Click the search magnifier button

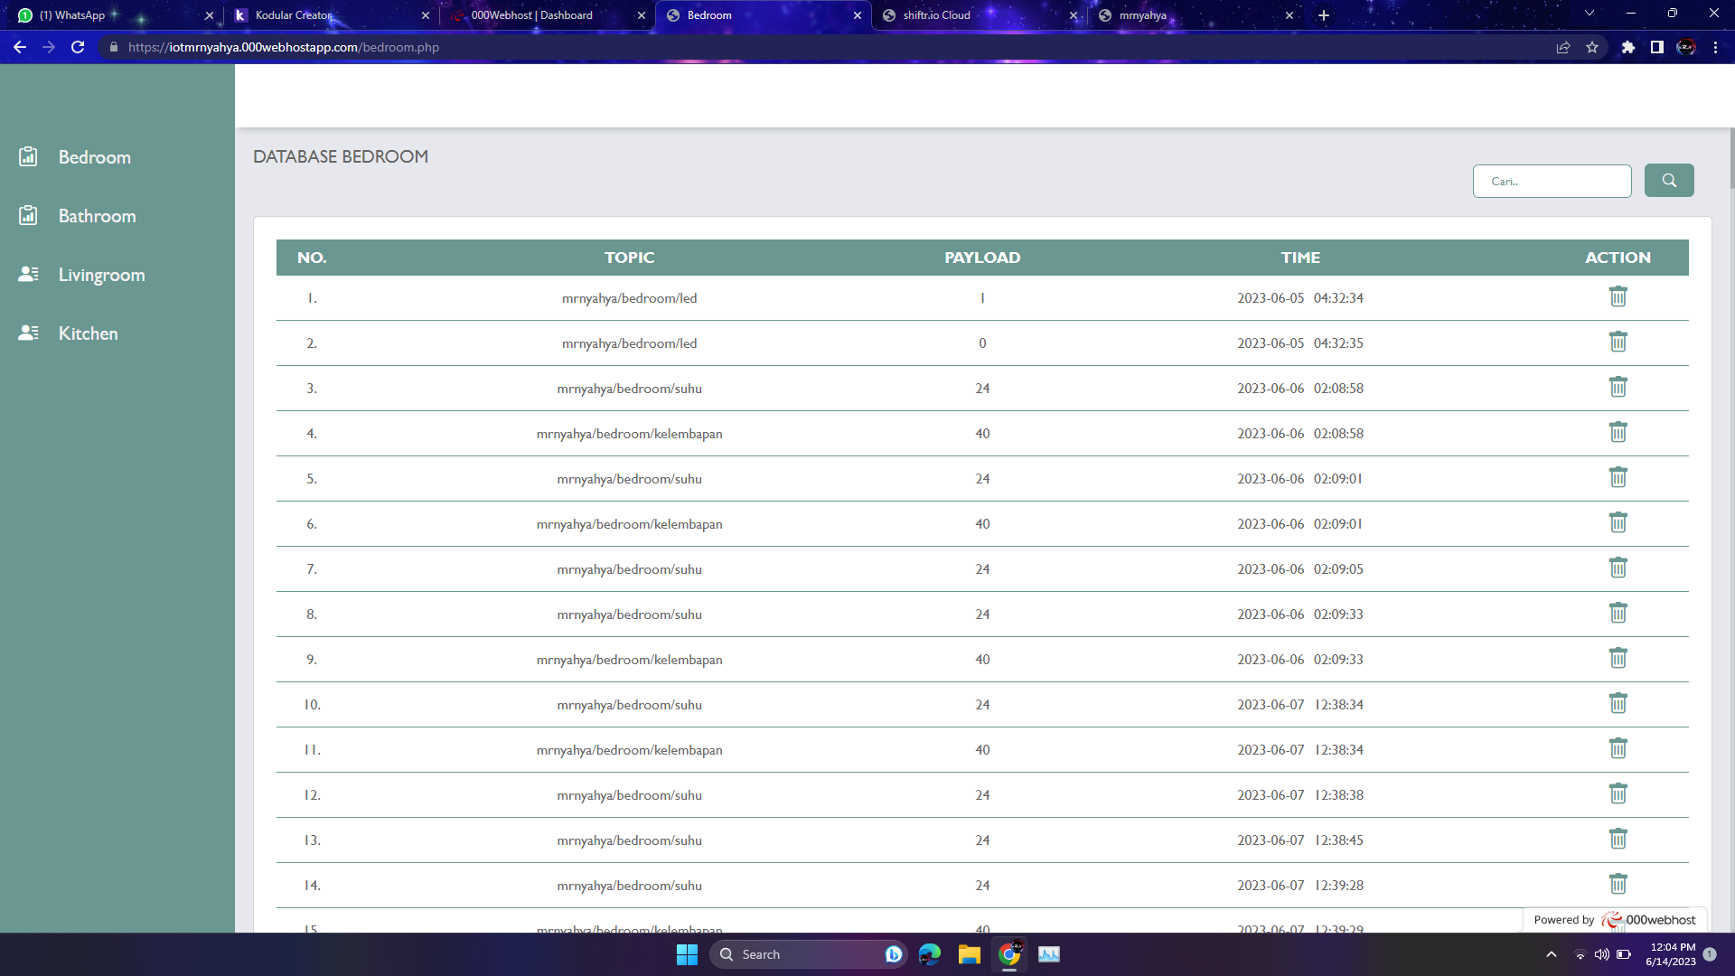click(1668, 181)
